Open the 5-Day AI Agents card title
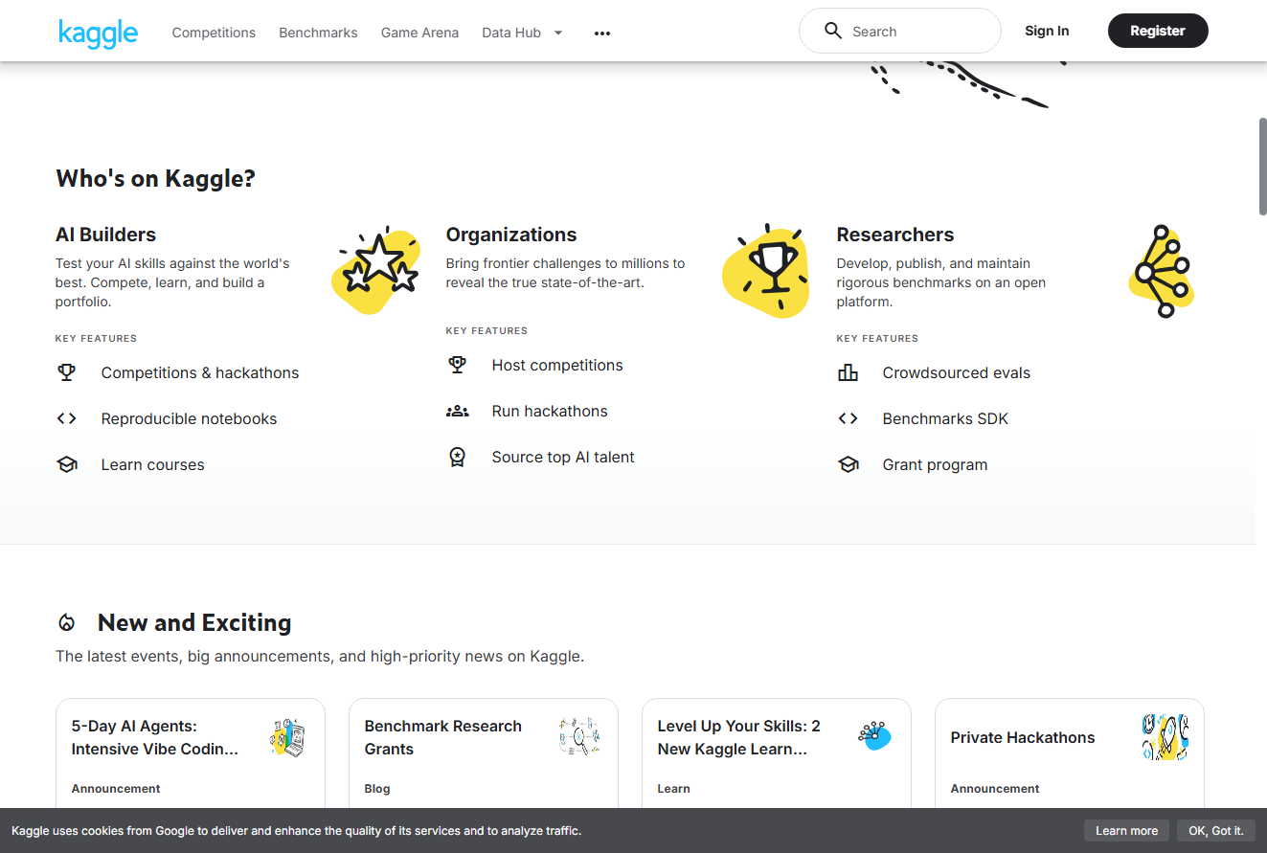The height and width of the screenshot is (853, 1267). (155, 737)
